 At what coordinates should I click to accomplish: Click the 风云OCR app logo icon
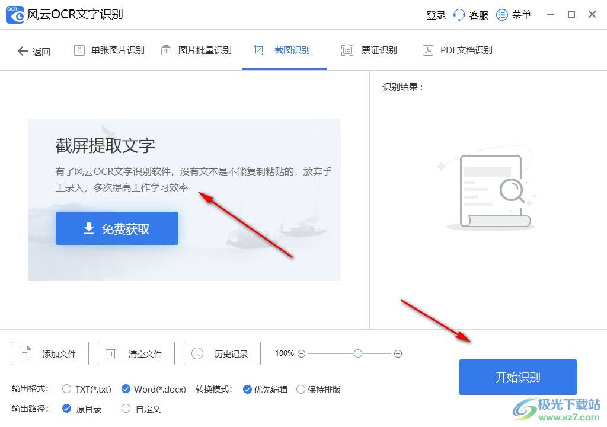(x=15, y=15)
